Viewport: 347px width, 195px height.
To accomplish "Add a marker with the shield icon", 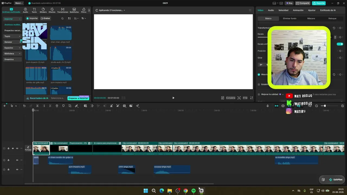I will pyautogui.click(x=63, y=106).
